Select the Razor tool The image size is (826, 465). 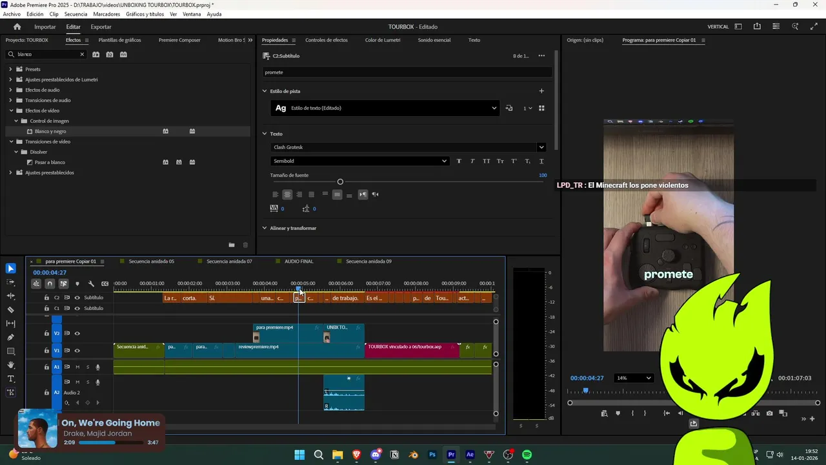(11, 310)
